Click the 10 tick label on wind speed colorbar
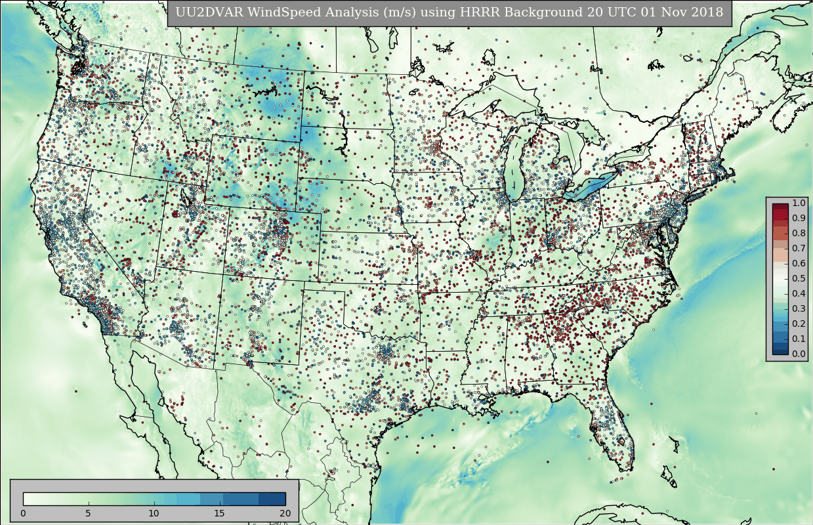Screen dimensions: 813x525 pos(154,513)
